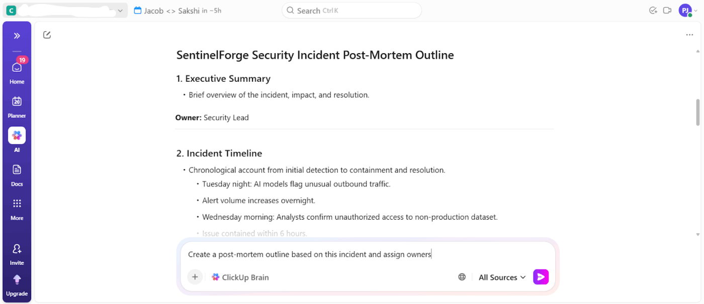Collapse the sidebar with the double-arrow toggle
This screenshot has width=704, height=304.
(x=17, y=35)
